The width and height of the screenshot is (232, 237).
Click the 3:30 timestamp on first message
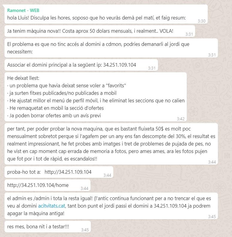[202, 21]
